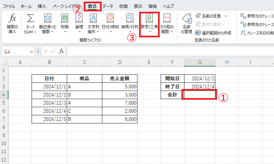Image resolution: width=274 pixels, height=164 pixels.
Task: Click the formula bar options dots
Action: point(38,51)
